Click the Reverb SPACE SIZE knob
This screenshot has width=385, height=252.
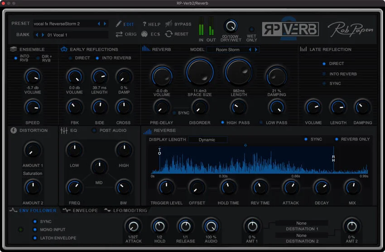point(200,72)
